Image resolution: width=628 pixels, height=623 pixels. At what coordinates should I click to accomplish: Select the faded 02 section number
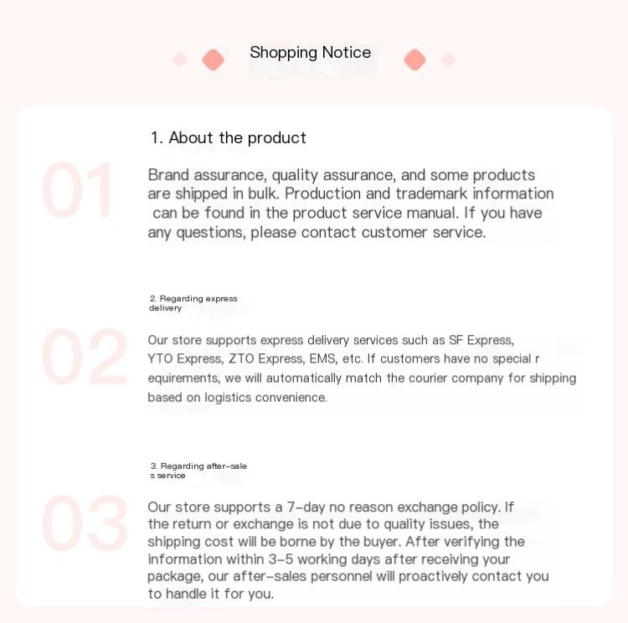(85, 356)
